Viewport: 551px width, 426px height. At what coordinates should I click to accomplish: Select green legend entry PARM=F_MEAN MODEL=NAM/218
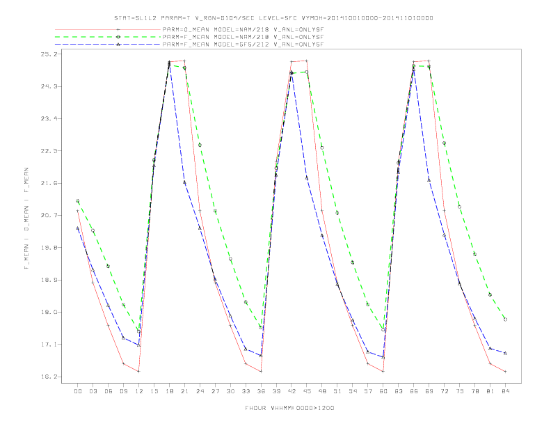[x=243, y=37]
